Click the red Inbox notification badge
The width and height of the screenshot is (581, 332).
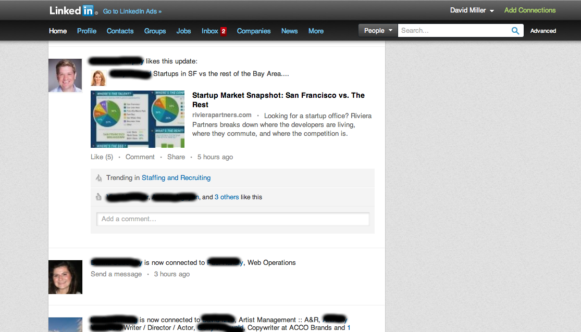pos(224,31)
